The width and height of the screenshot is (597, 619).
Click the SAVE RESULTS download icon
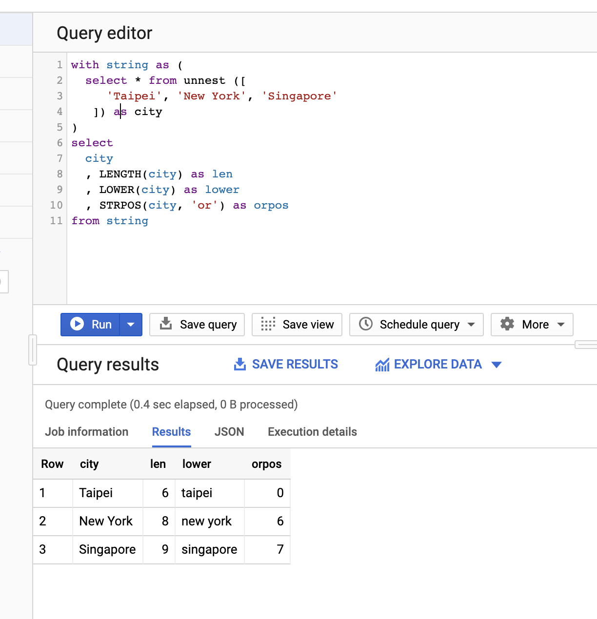[239, 364]
